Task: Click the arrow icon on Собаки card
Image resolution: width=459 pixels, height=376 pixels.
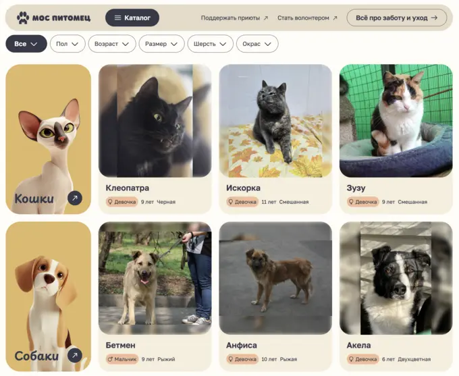Action: 75,355
